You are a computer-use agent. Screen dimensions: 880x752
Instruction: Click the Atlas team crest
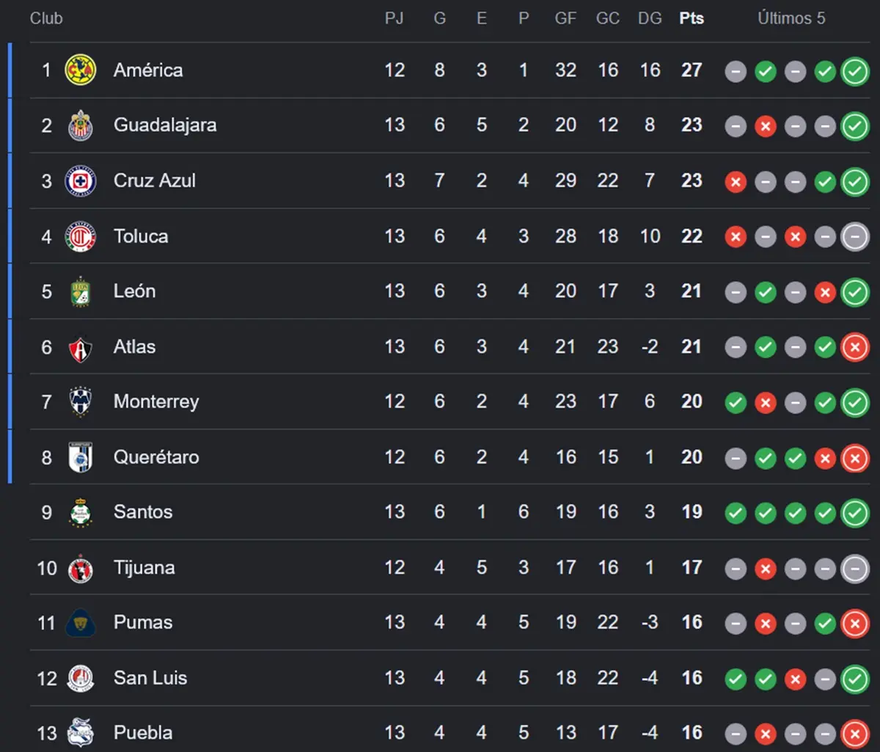(81, 347)
